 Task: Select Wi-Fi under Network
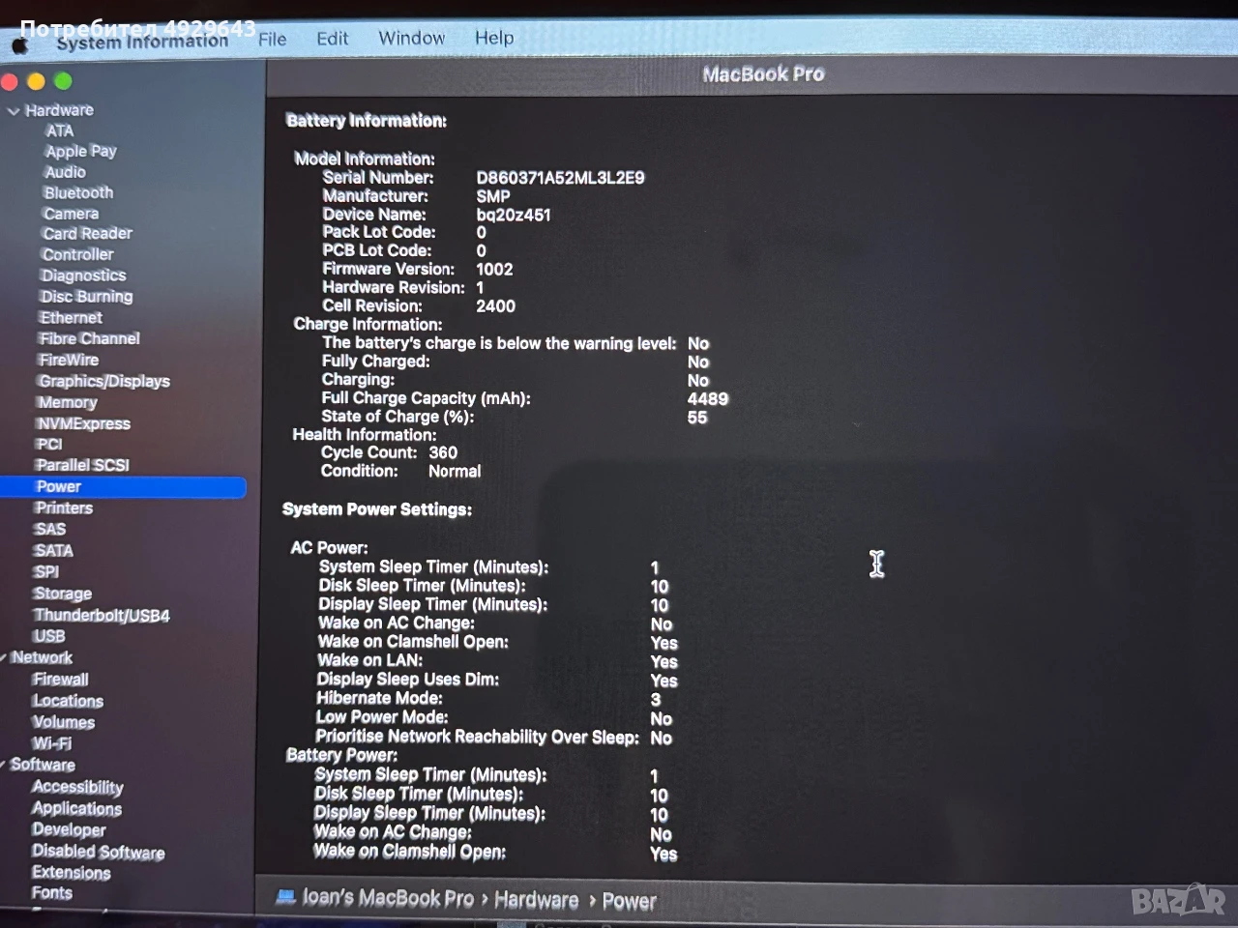click(x=51, y=743)
